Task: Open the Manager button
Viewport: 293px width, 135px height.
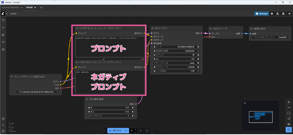Action: (262, 13)
